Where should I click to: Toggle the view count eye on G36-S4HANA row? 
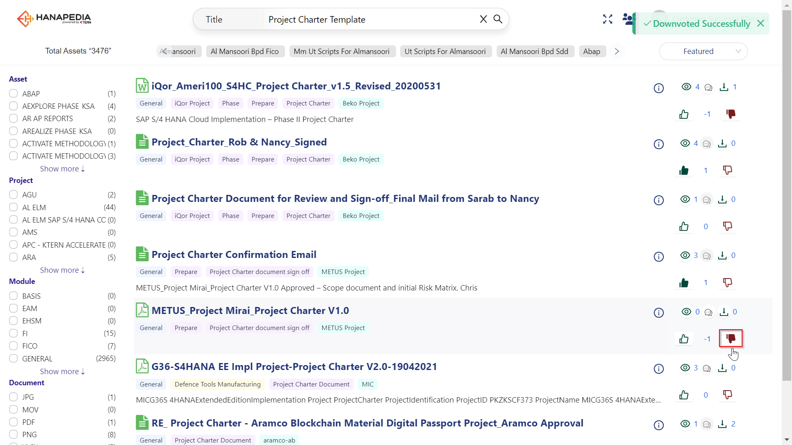tap(685, 368)
